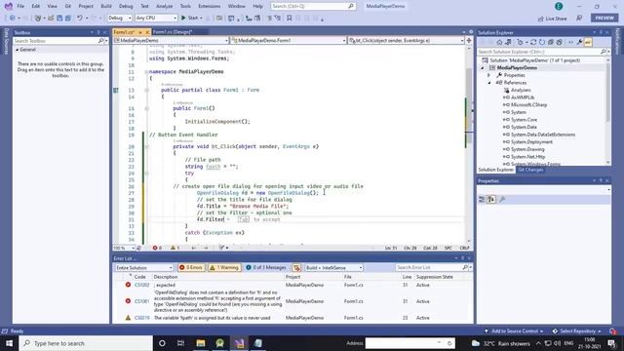
Task: Open the Extensions menu
Action: point(209,7)
